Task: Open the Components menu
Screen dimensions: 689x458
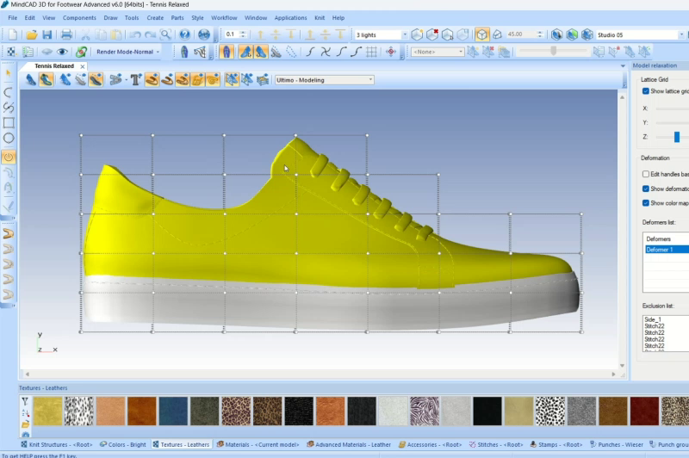Action: [79, 18]
